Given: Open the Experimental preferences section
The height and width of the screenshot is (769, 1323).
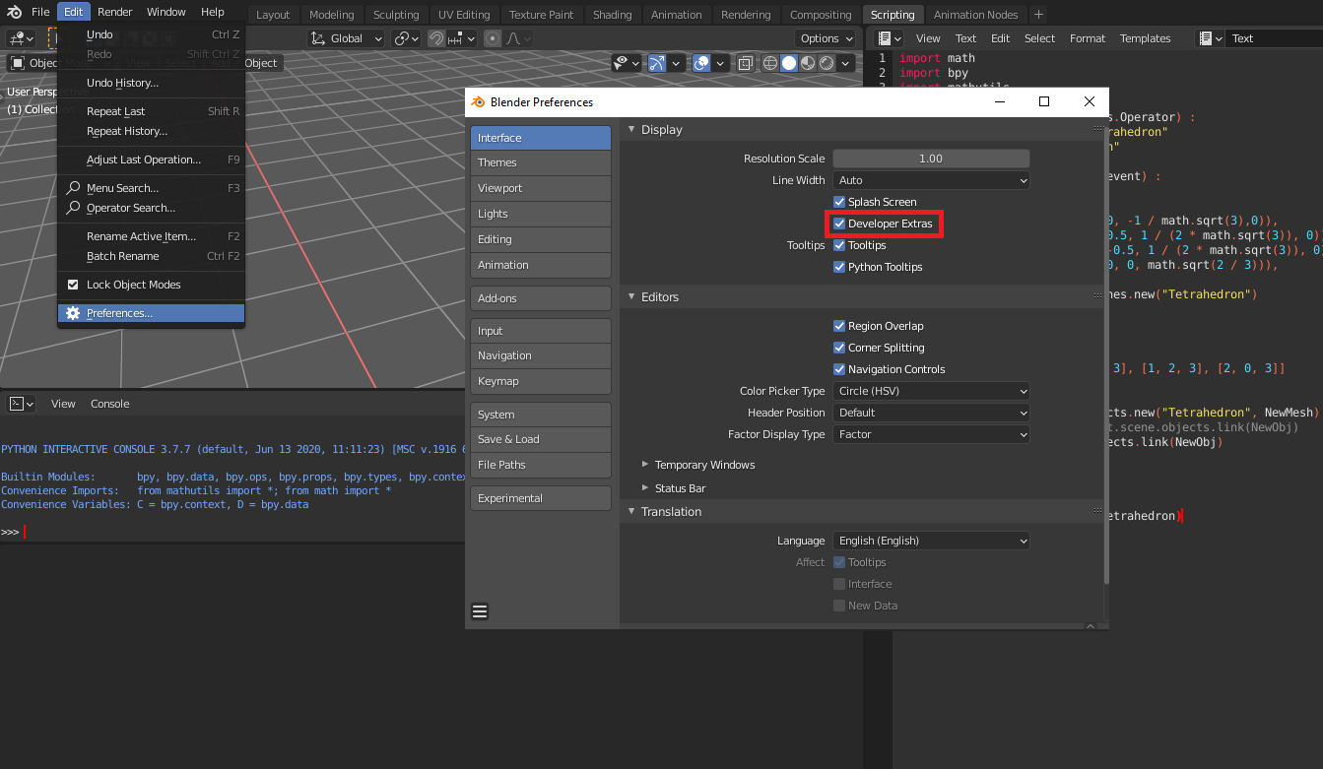Looking at the screenshot, I should [541, 498].
